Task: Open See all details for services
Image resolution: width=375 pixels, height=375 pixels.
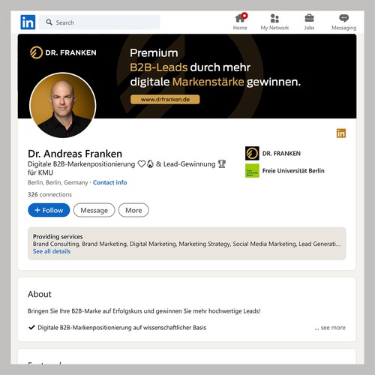Action: click(x=52, y=251)
